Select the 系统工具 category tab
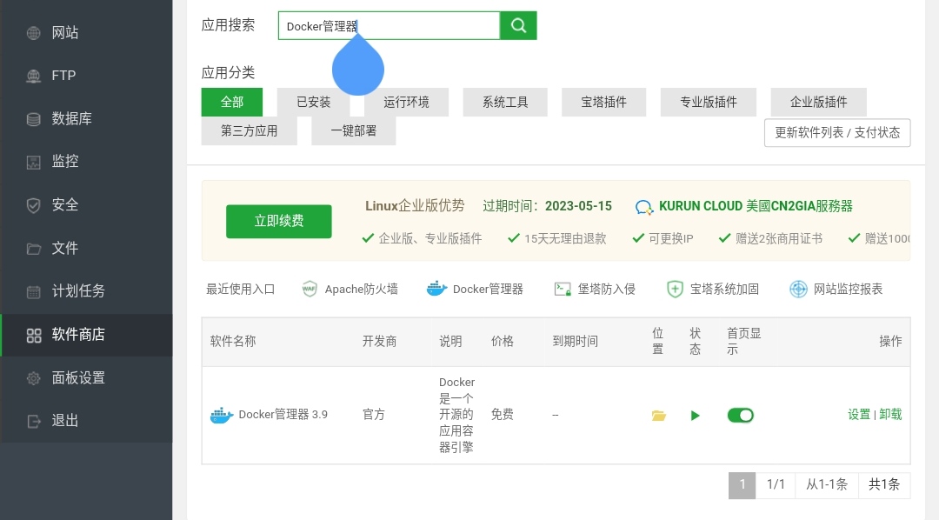 [505, 102]
